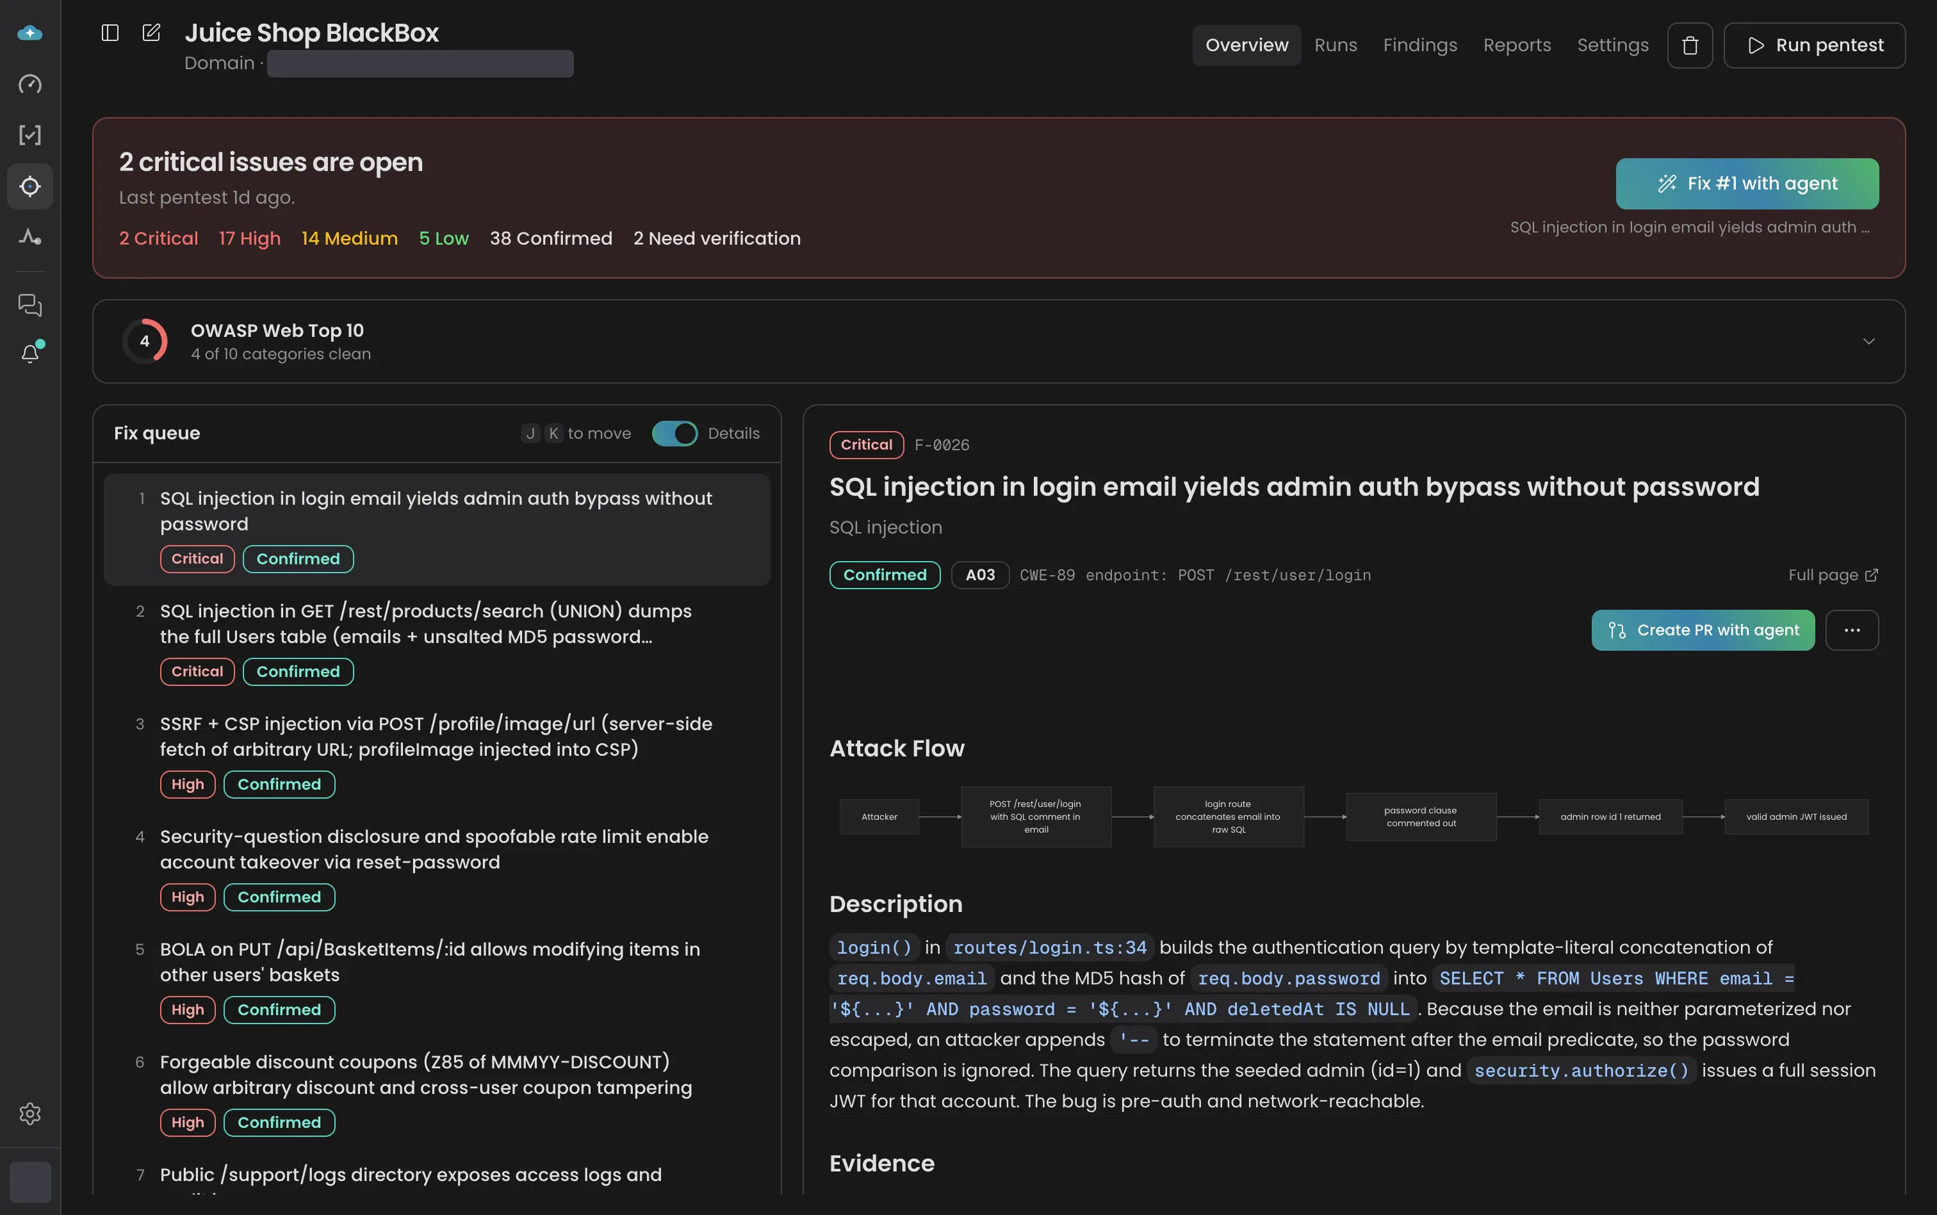This screenshot has height=1215, width=1937.
Task: Click the cloud logo icon in sidebar
Action: (29, 33)
